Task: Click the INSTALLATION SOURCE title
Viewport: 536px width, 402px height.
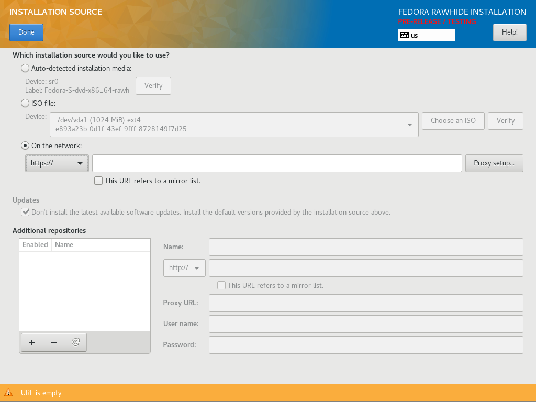Action: click(55, 12)
